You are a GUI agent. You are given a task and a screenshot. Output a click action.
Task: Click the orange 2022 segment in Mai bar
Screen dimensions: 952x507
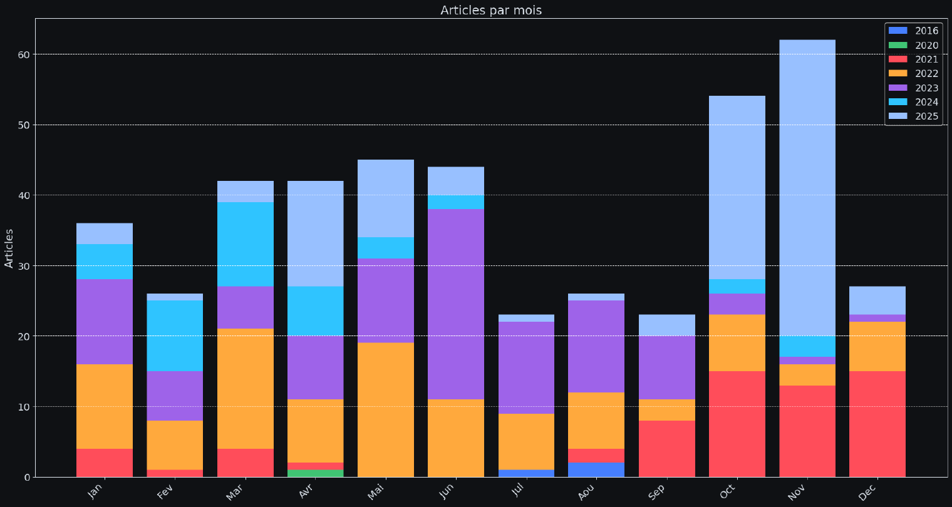coord(385,409)
